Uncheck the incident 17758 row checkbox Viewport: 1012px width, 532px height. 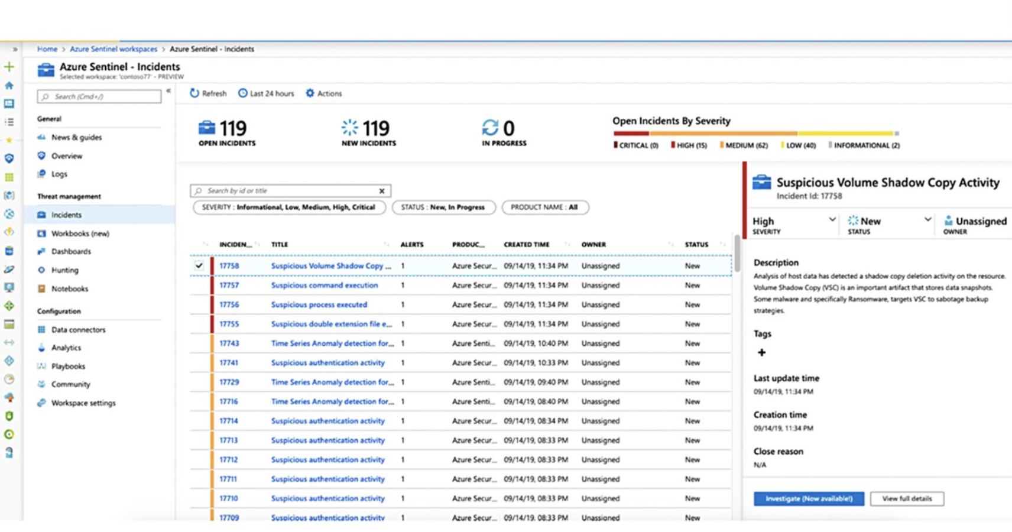click(199, 266)
